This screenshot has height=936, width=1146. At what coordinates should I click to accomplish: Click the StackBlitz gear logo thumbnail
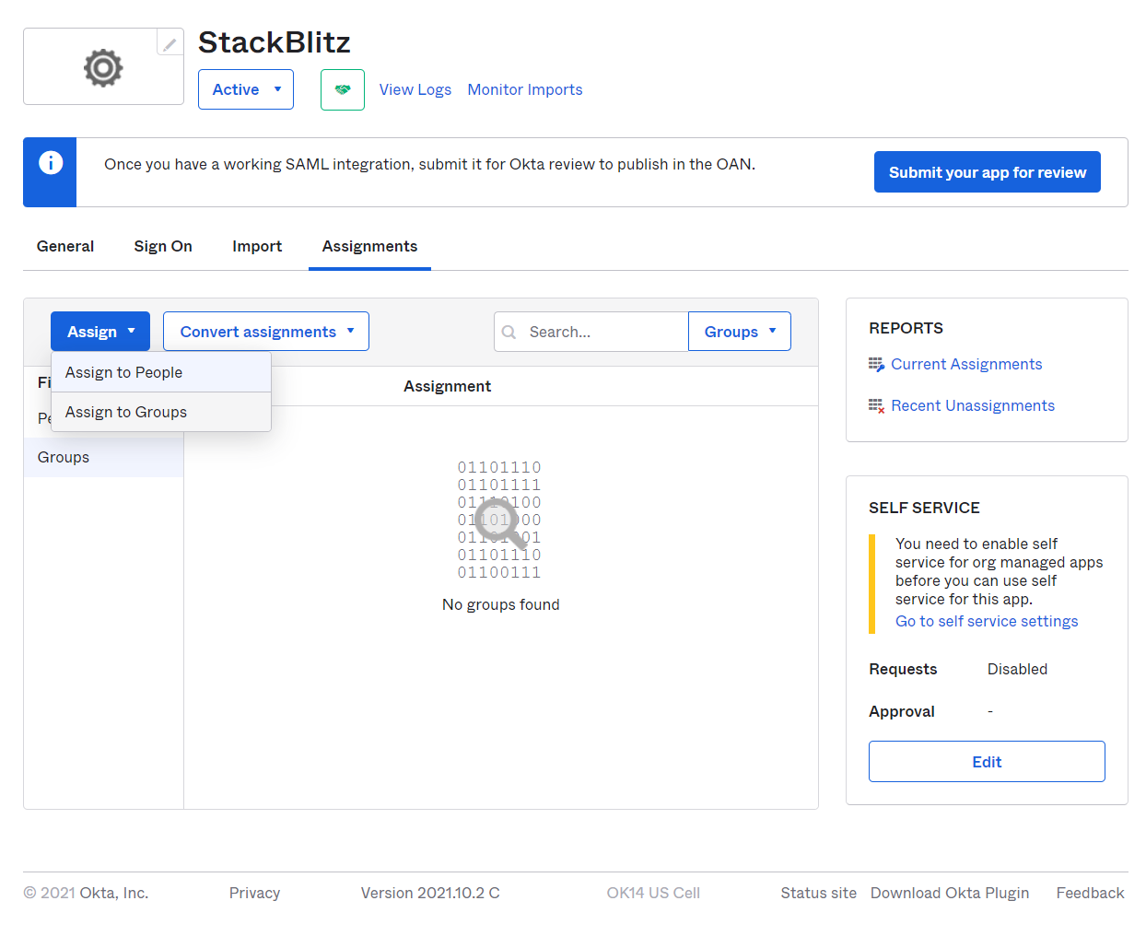[x=102, y=65]
